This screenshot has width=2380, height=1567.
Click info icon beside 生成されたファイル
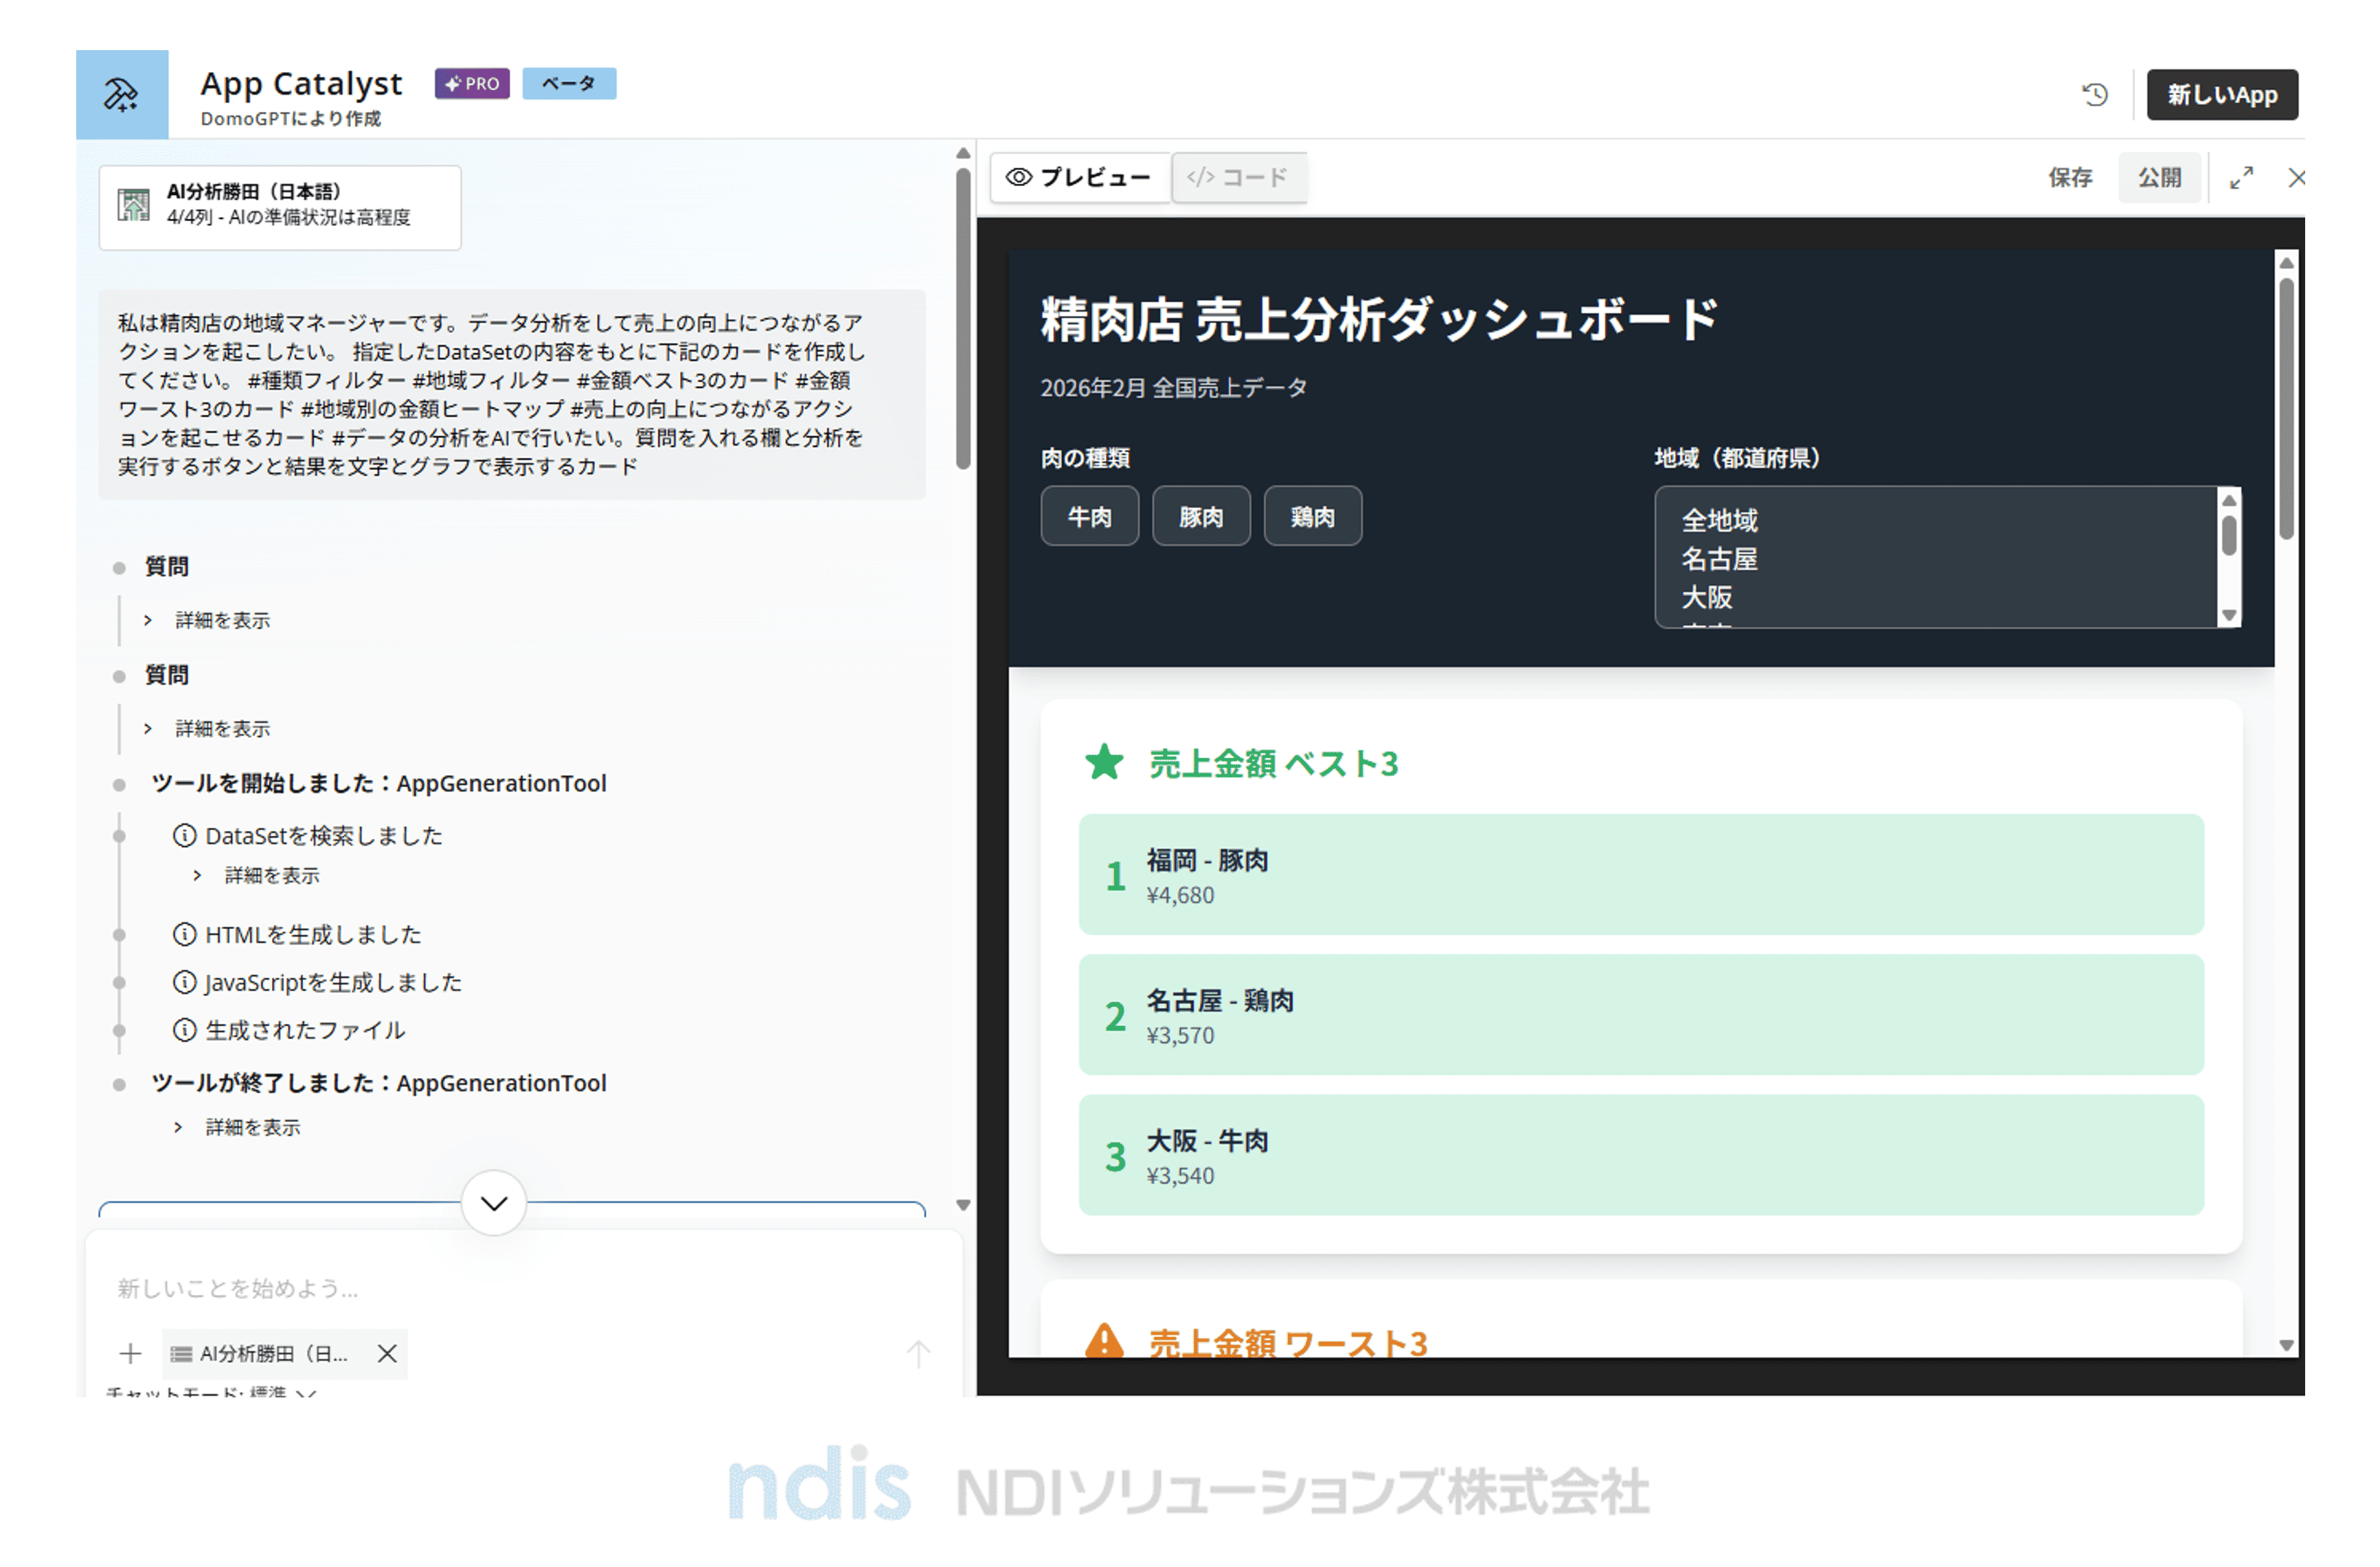point(184,1030)
